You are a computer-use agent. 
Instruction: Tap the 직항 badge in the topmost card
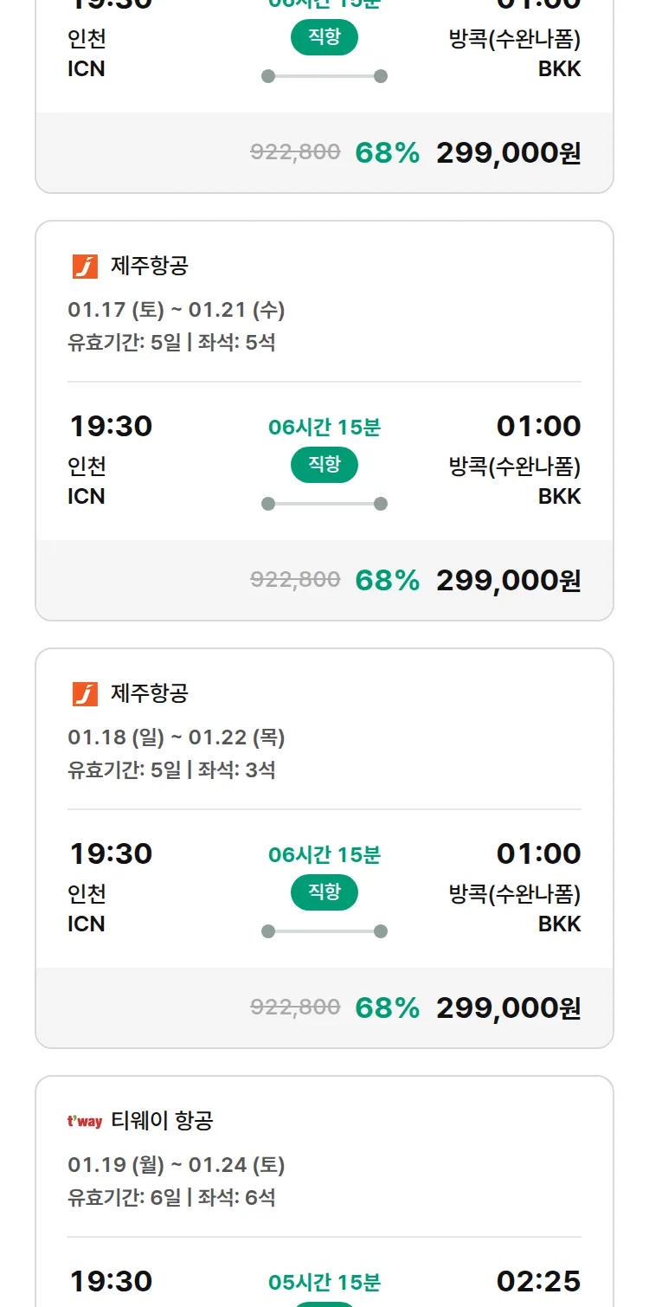point(324,37)
